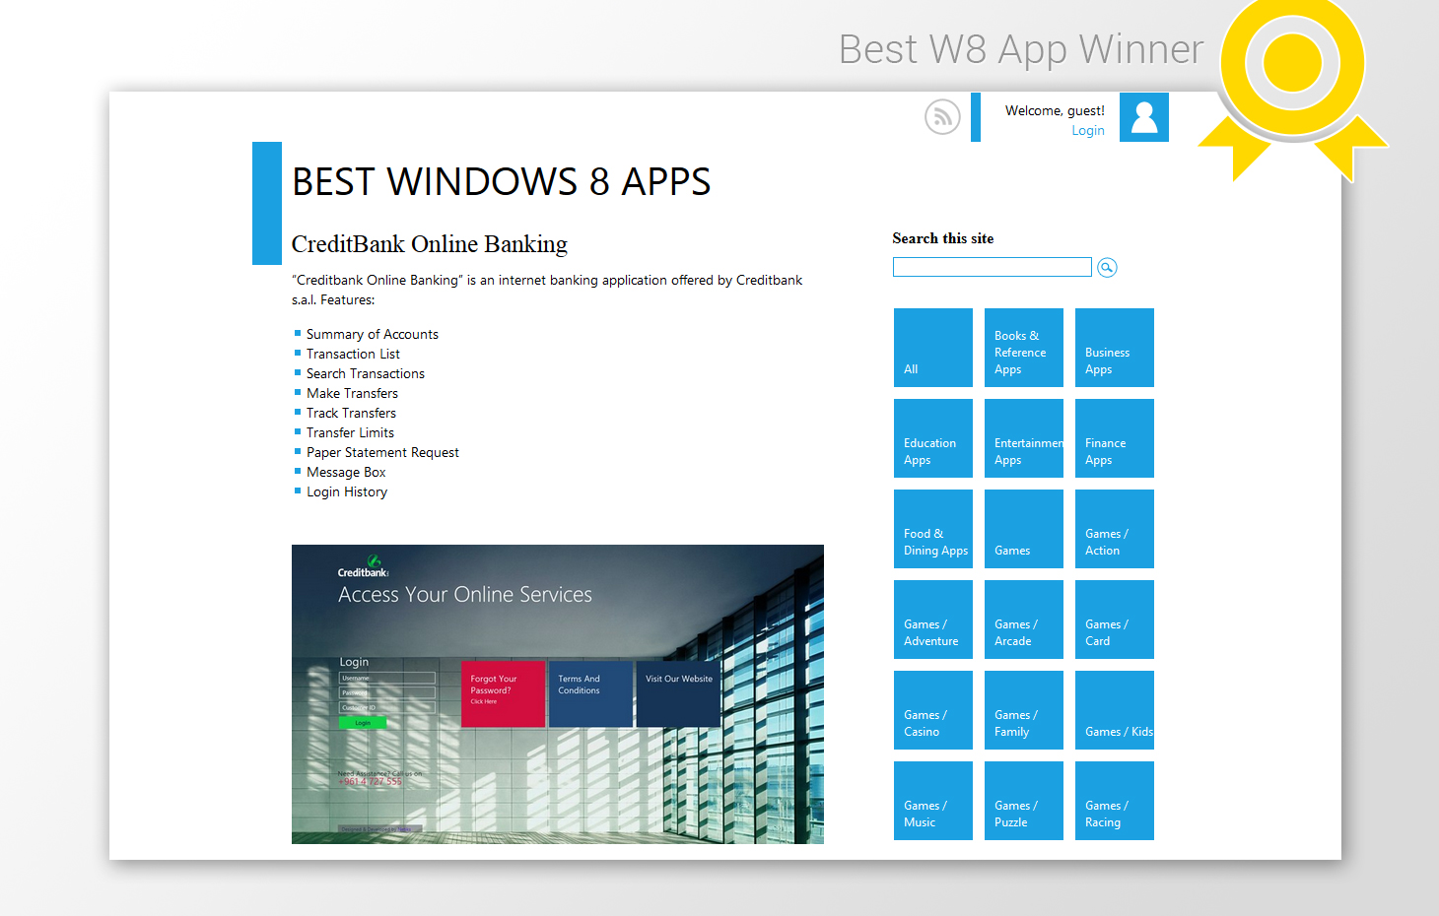Click the Forgot Your Password red tile
The height and width of the screenshot is (916, 1439).
503,694
